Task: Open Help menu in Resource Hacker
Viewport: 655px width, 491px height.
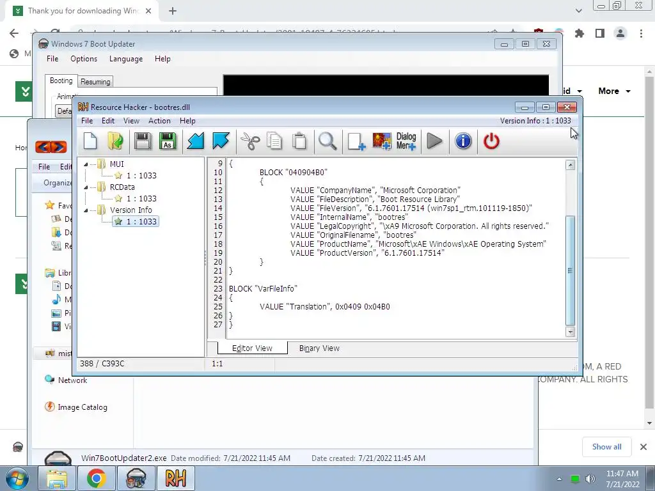Action: click(x=187, y=121)
